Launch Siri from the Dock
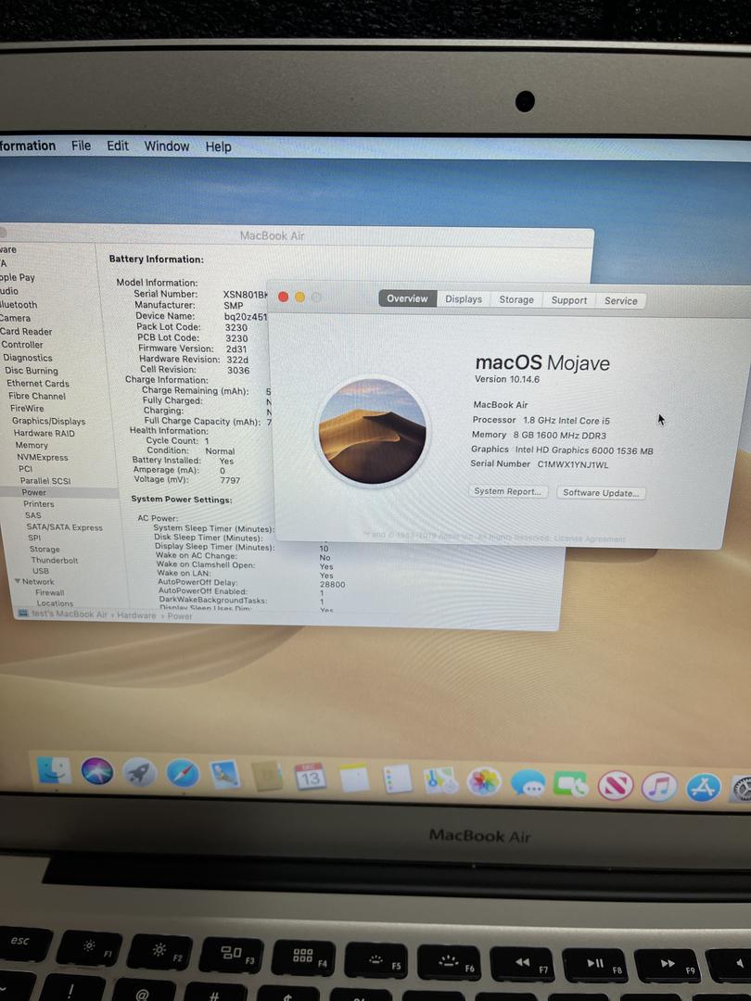Viewport: 751px width, 1001px height. (97, 772)
